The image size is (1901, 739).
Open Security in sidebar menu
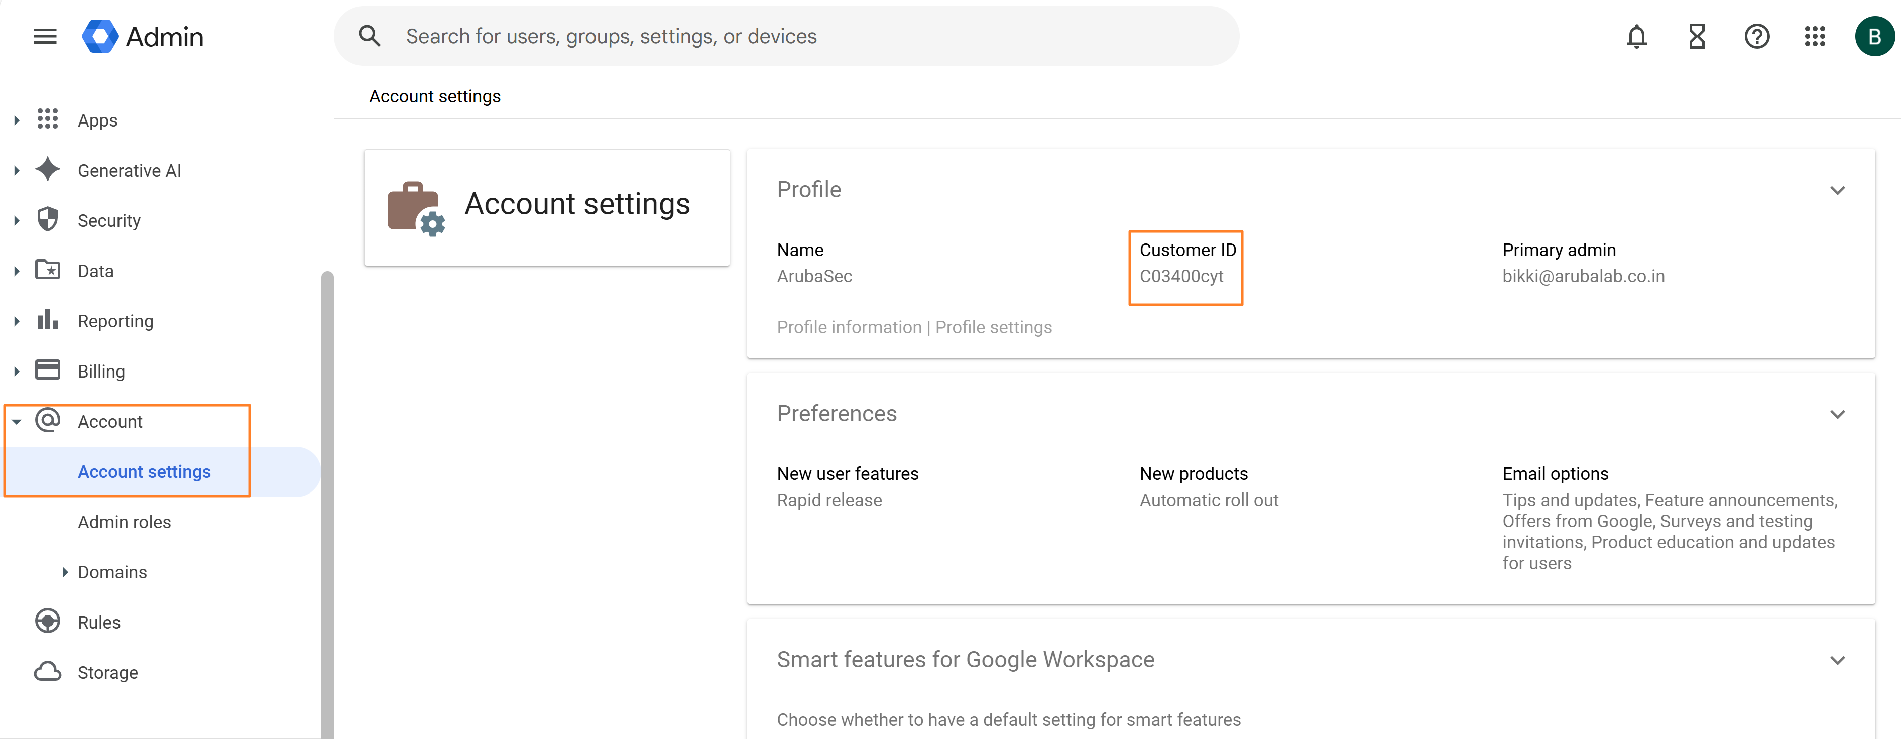coord(108,220)
